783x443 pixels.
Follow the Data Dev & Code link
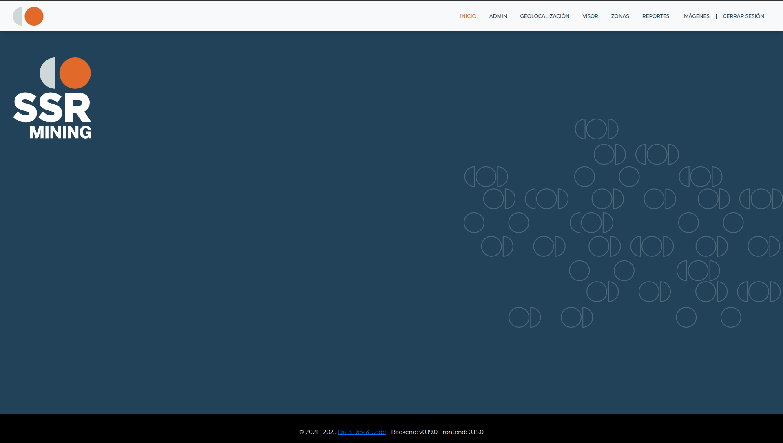[x=362, y=432]
